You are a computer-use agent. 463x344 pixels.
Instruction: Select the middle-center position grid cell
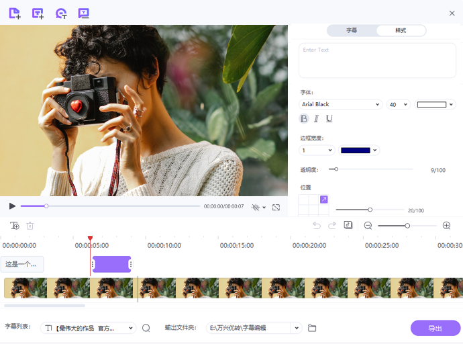tap(313, 210)
